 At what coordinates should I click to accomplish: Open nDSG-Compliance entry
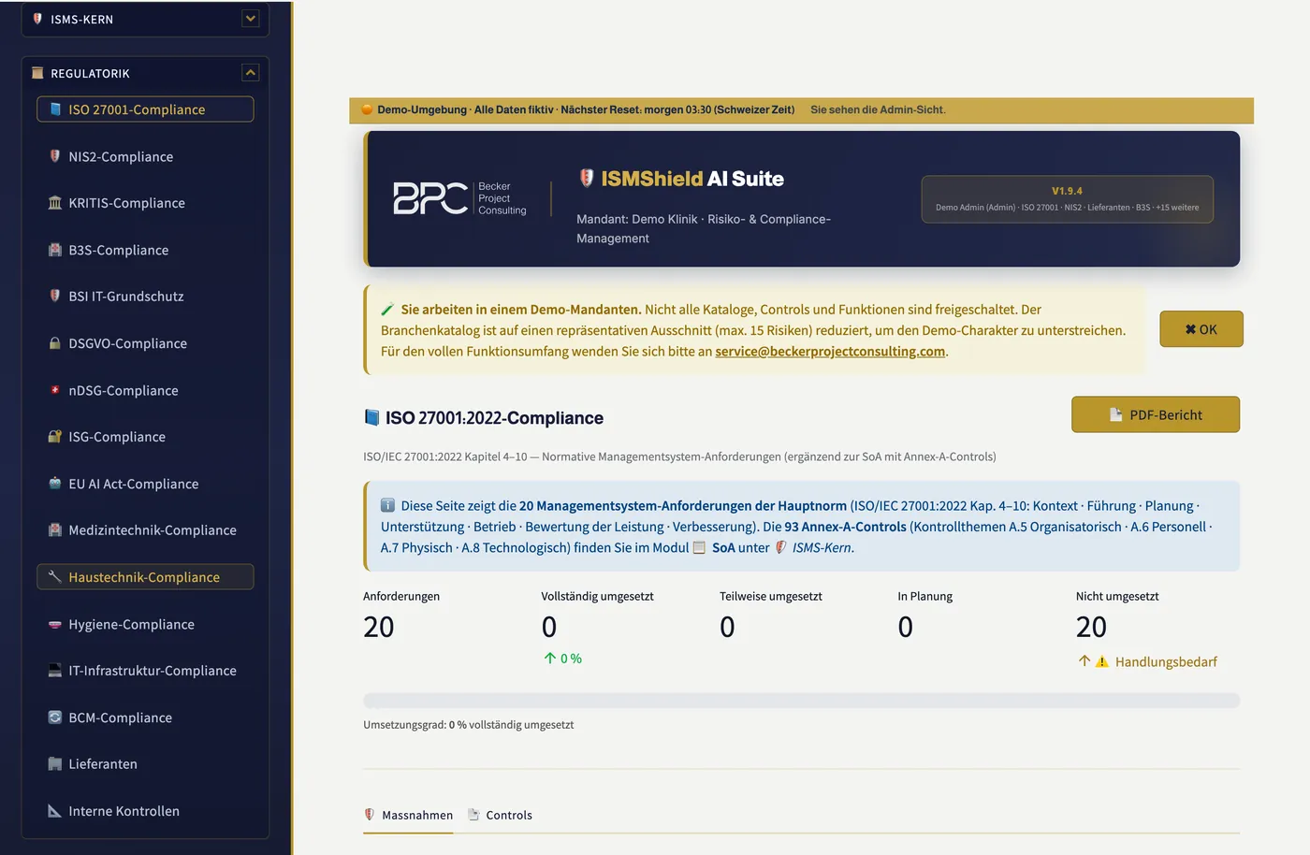pyautogui.click(x=145, y=390)
